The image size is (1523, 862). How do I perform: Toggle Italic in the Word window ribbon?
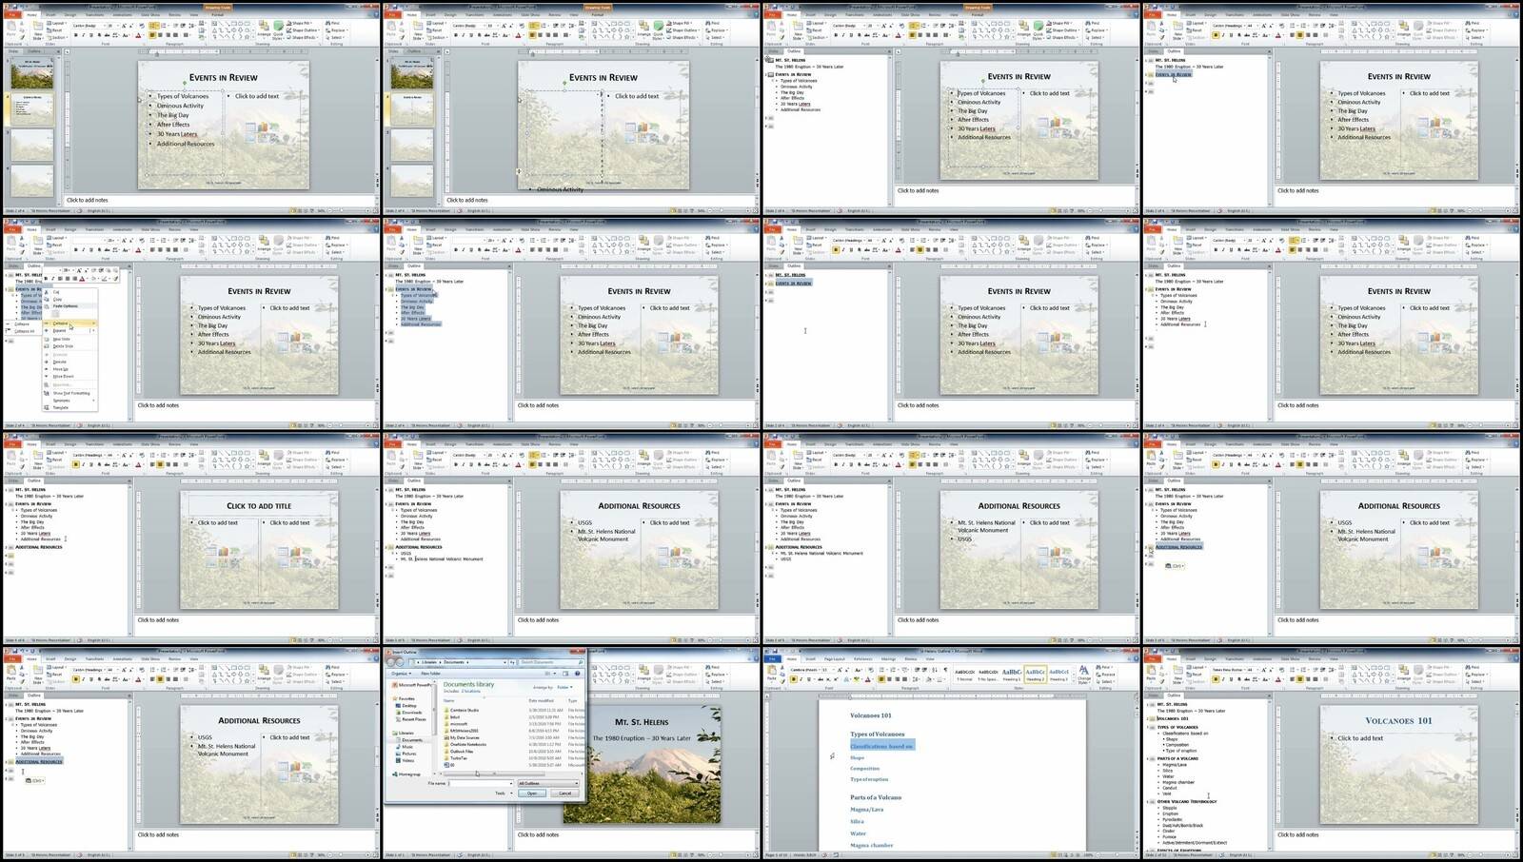[801, 679]
